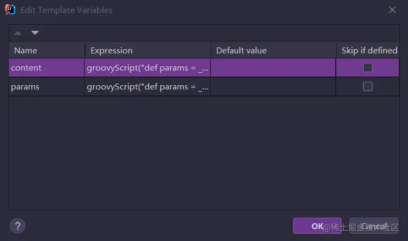The width and height of the screenshot is (408, 241).
Task: Click the Skip if defined header
Action: pos(369,50)
